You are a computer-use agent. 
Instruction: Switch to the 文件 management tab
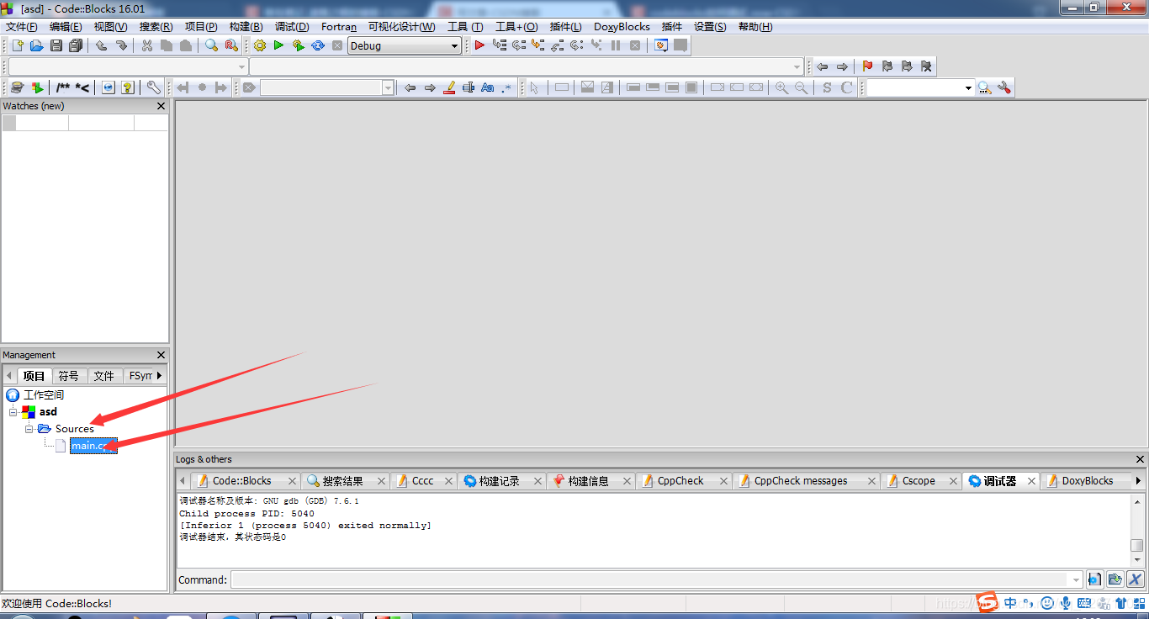point(103,376)
